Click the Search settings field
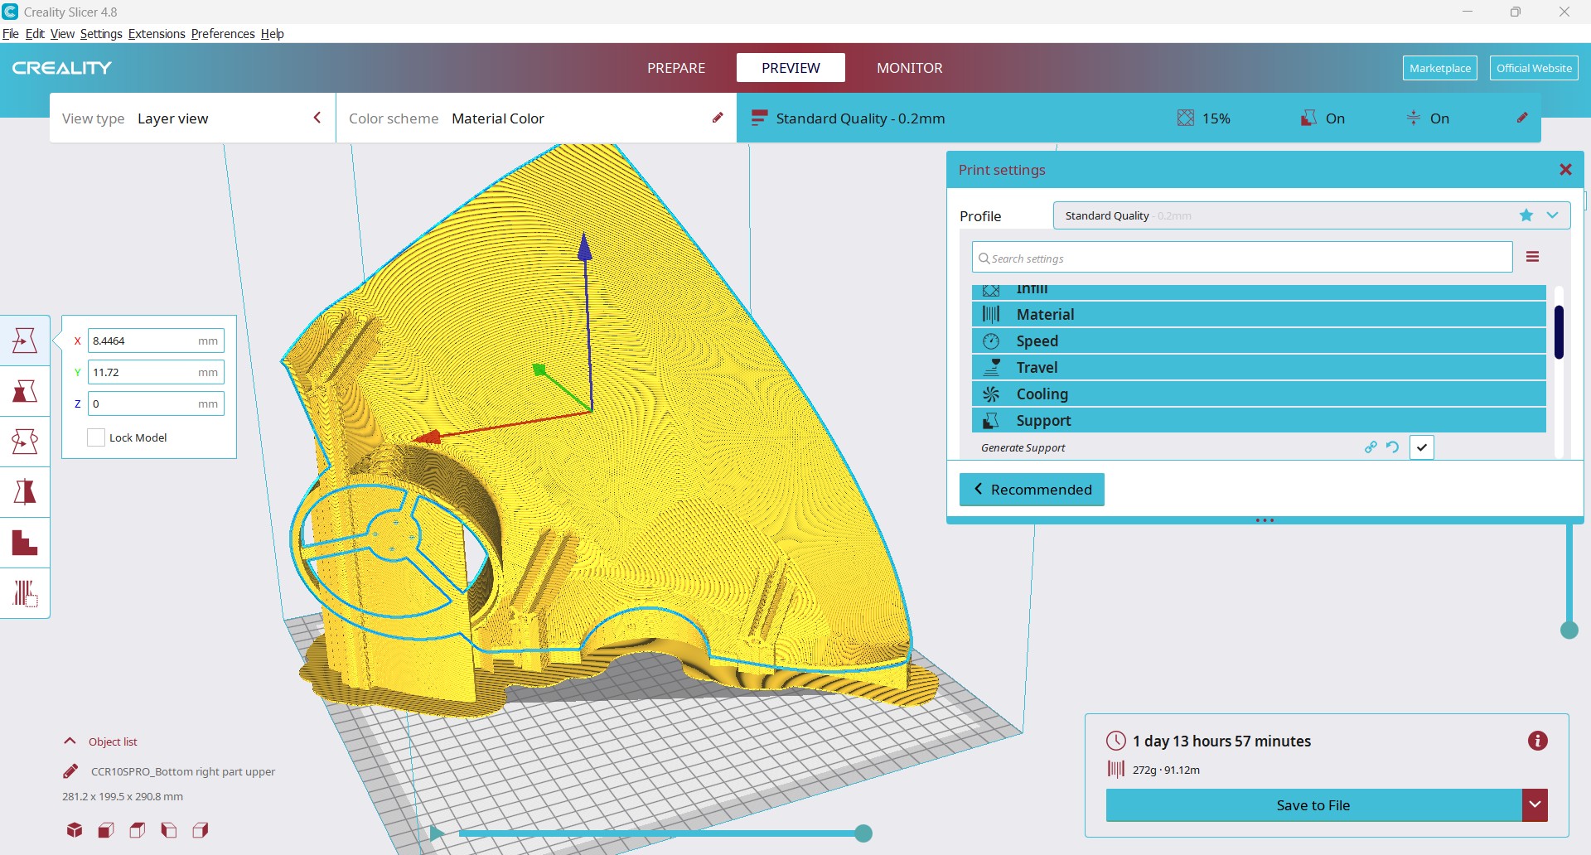The height and width of the screenshot is (855, 1591). click(x=1242, y=257)
